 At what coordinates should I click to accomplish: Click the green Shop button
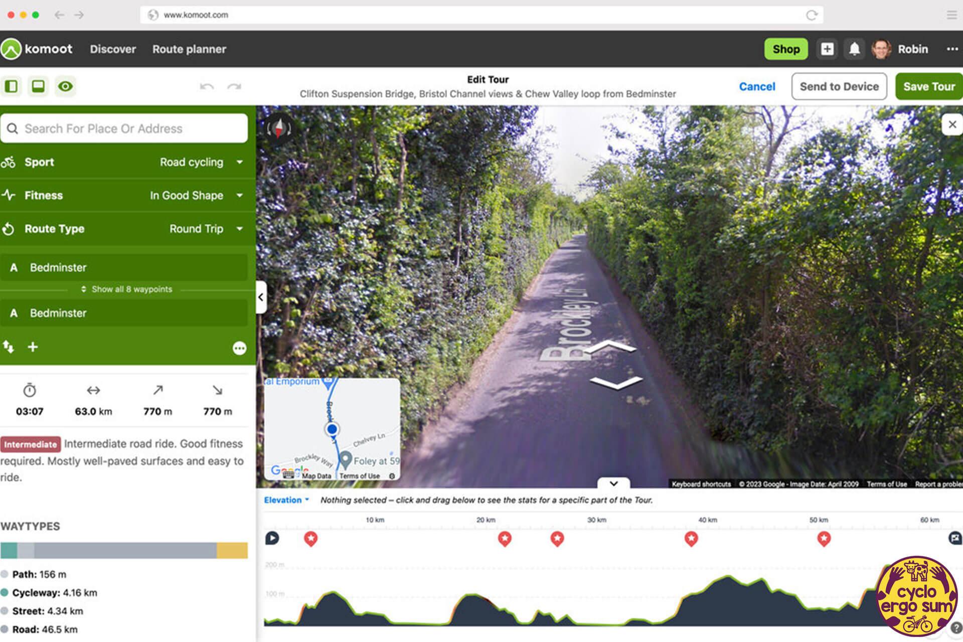click(786, 49)
